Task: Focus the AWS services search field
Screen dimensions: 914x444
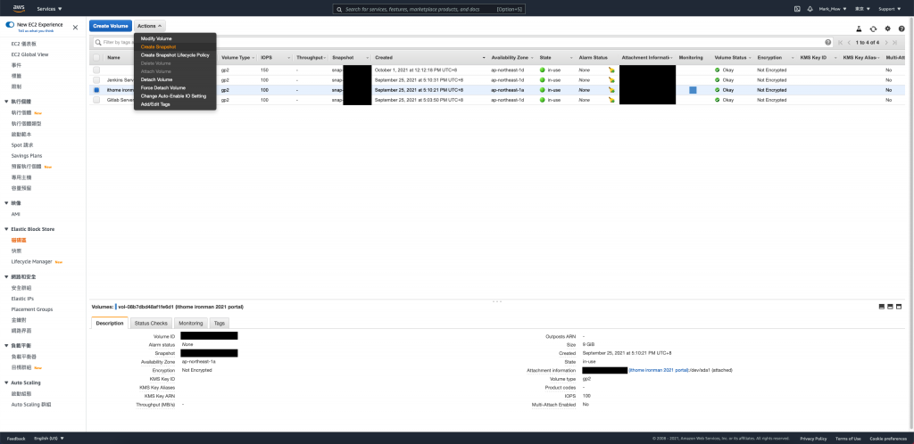Action: pyautogui.click(x=428, y=9)
